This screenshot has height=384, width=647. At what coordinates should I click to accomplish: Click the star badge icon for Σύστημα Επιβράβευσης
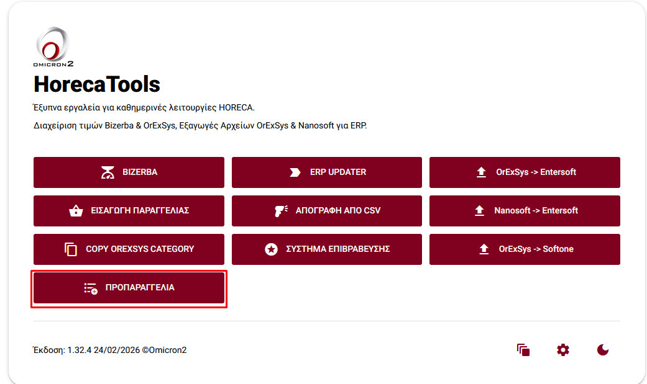(x=271, y=249)
